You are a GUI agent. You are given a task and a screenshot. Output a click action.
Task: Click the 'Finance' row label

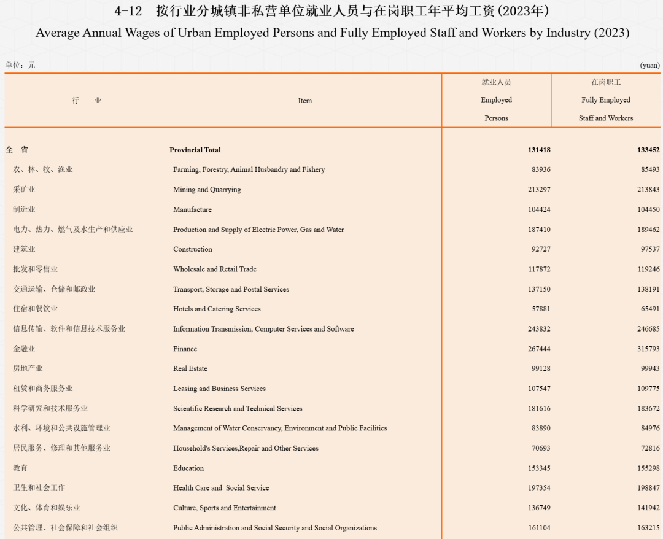(185, 349)
